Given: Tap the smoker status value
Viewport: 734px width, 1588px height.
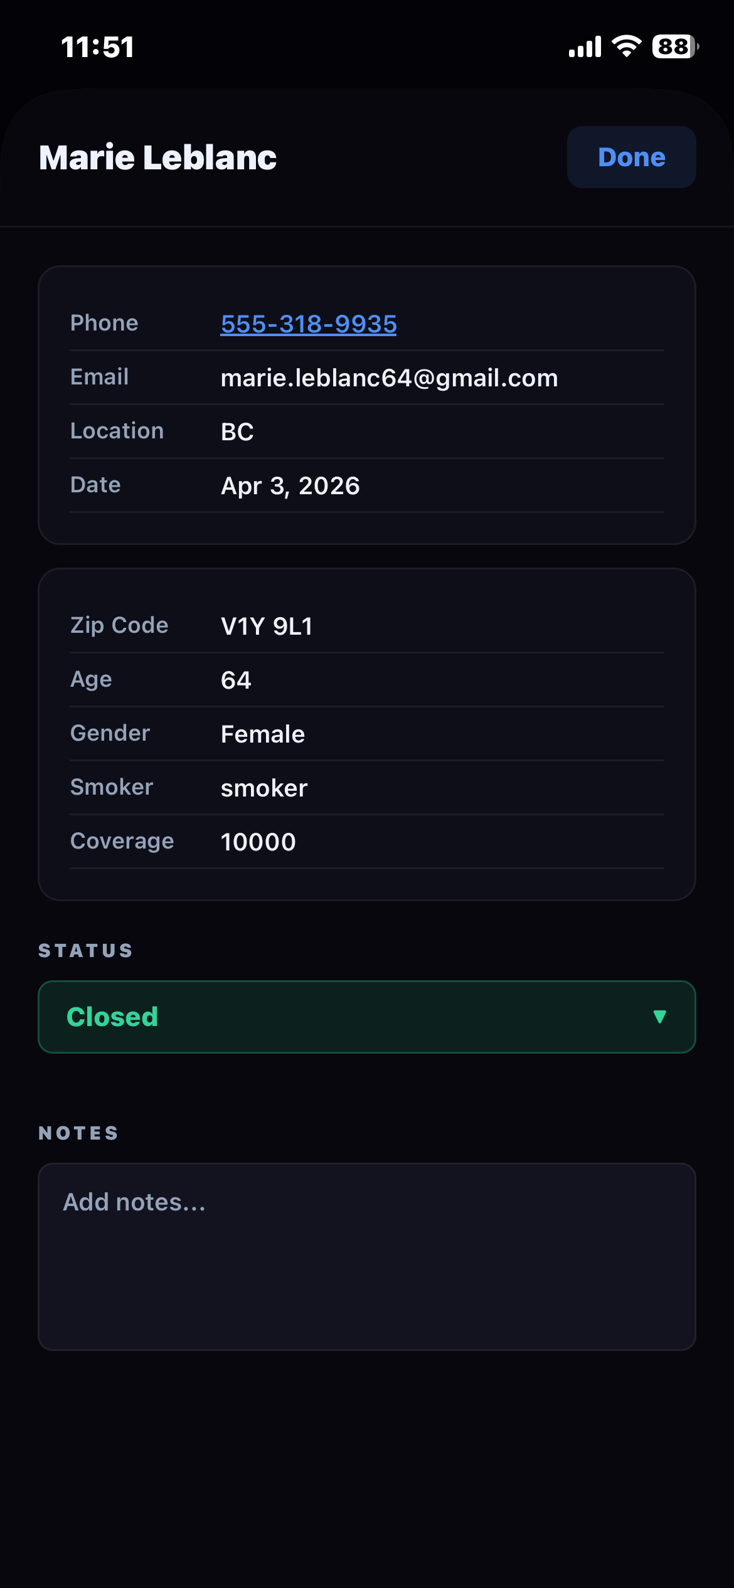Looking at the screenshot, I should (264, 788).
